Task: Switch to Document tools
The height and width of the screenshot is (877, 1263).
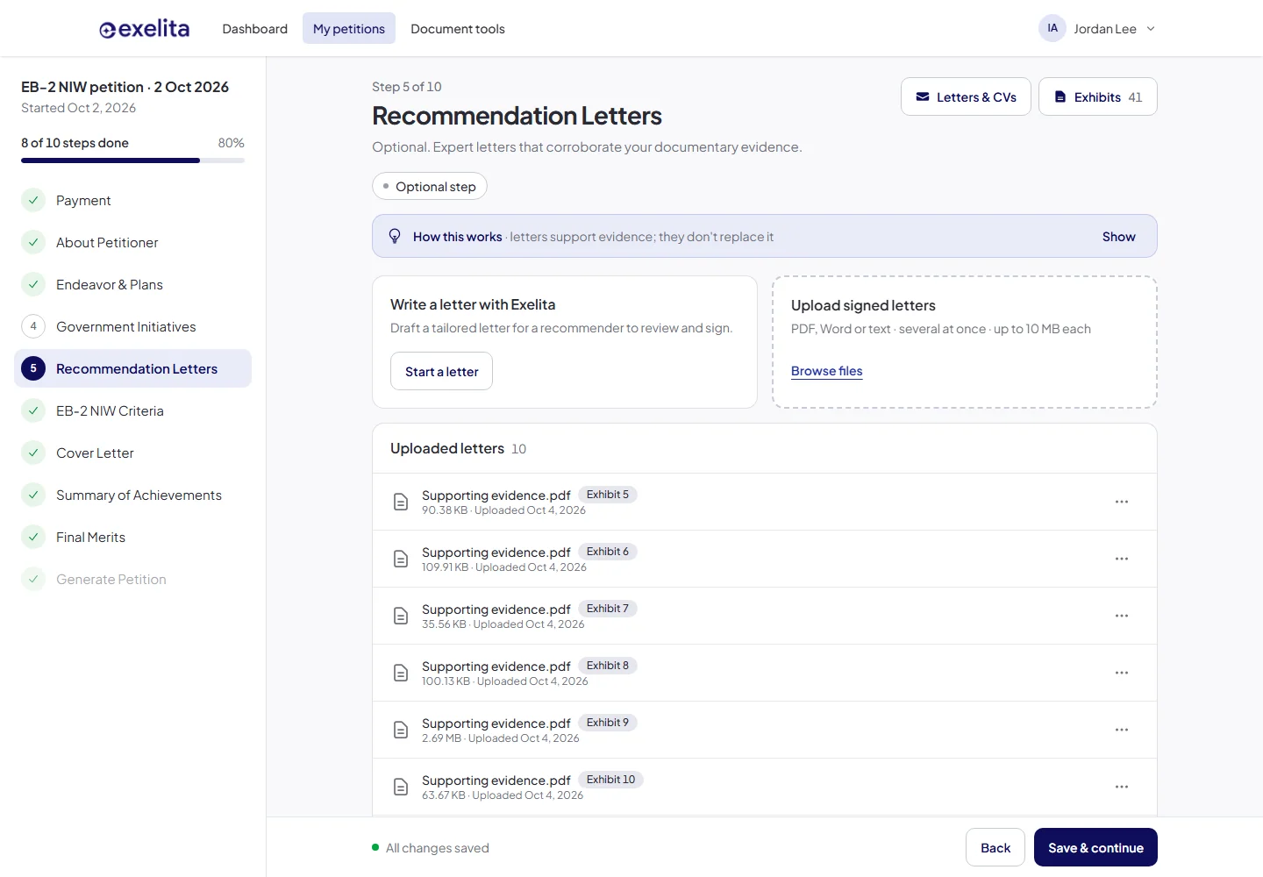Action: [458, 29]
